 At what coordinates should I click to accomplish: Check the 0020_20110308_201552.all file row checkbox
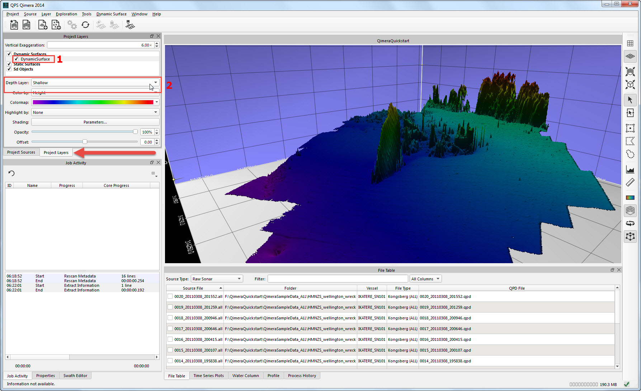(170, 296)
